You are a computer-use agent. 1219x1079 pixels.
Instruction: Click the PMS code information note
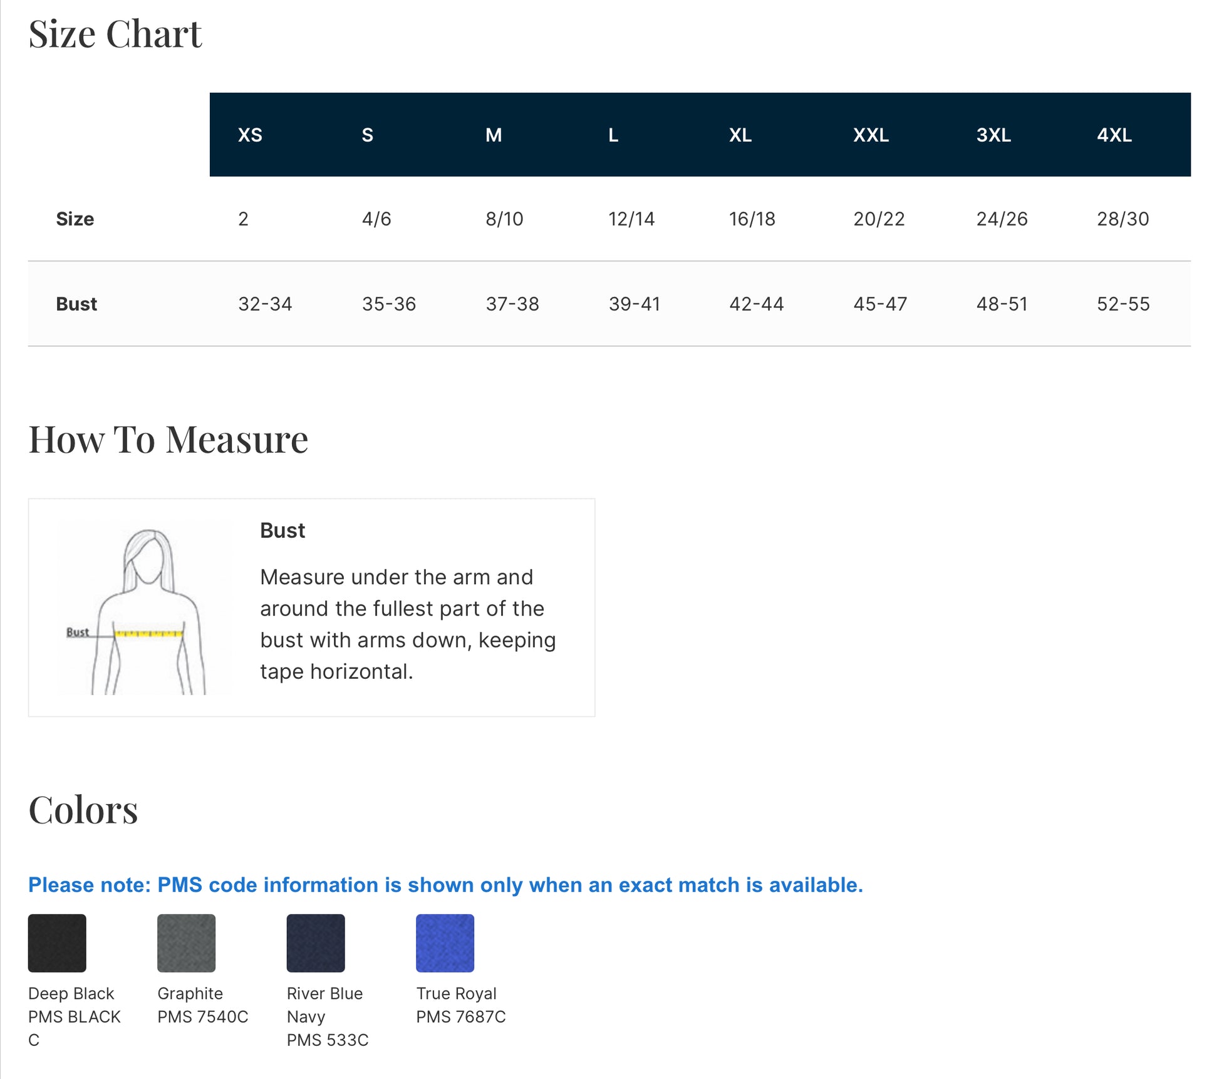point(445,885)
